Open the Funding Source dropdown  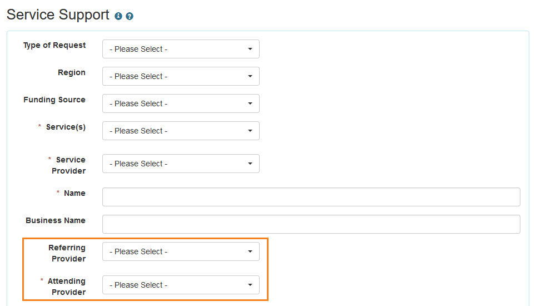(x=181, y=103)
